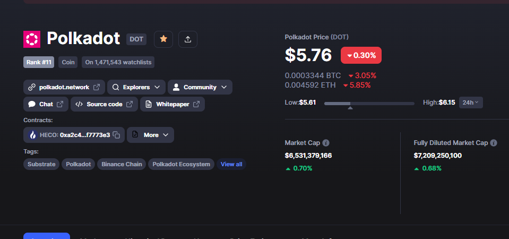Open the Whitepaper link
The image size is (509, 239).
pyautogui.click(x=172, y=104)
